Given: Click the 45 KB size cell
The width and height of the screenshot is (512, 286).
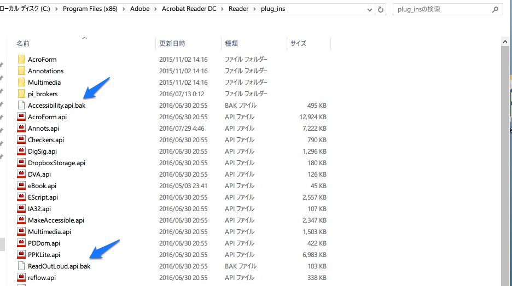Looking at the screenshot, I should (318, 186).
